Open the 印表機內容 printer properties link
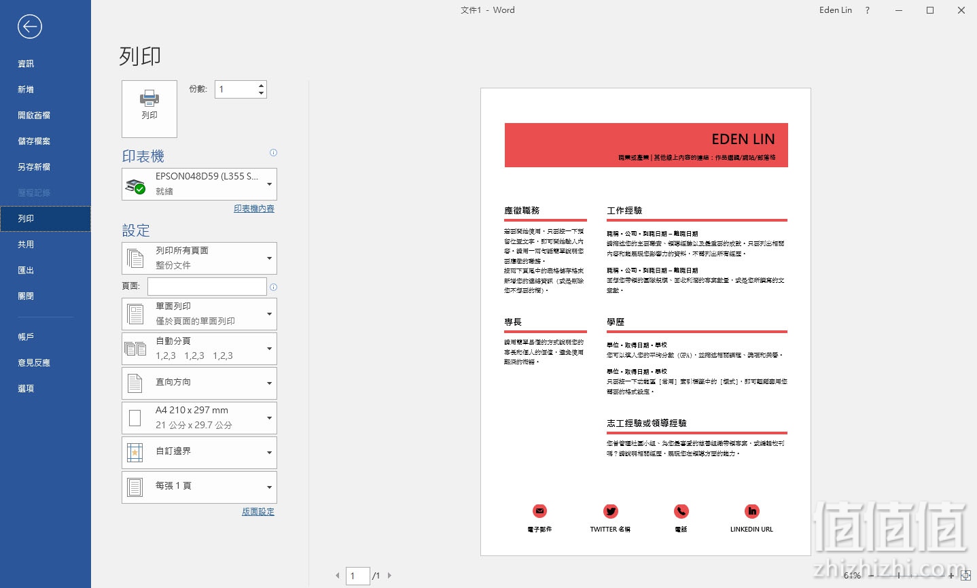 (254, 209)
